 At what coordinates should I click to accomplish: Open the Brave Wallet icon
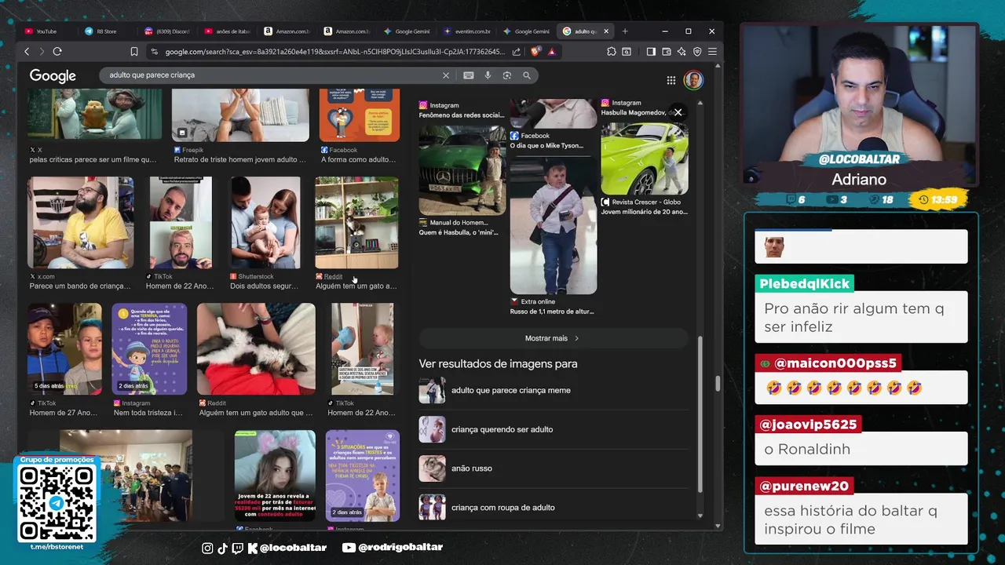(667, 52)
